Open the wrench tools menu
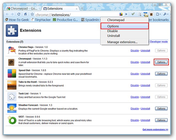The height and width of the screenshot is (140, 176). pyautogui.click(x=166, y=14)
